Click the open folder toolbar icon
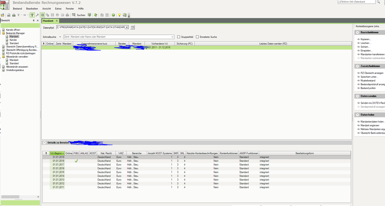Viewport: 385px width, 206px height. 2,15
